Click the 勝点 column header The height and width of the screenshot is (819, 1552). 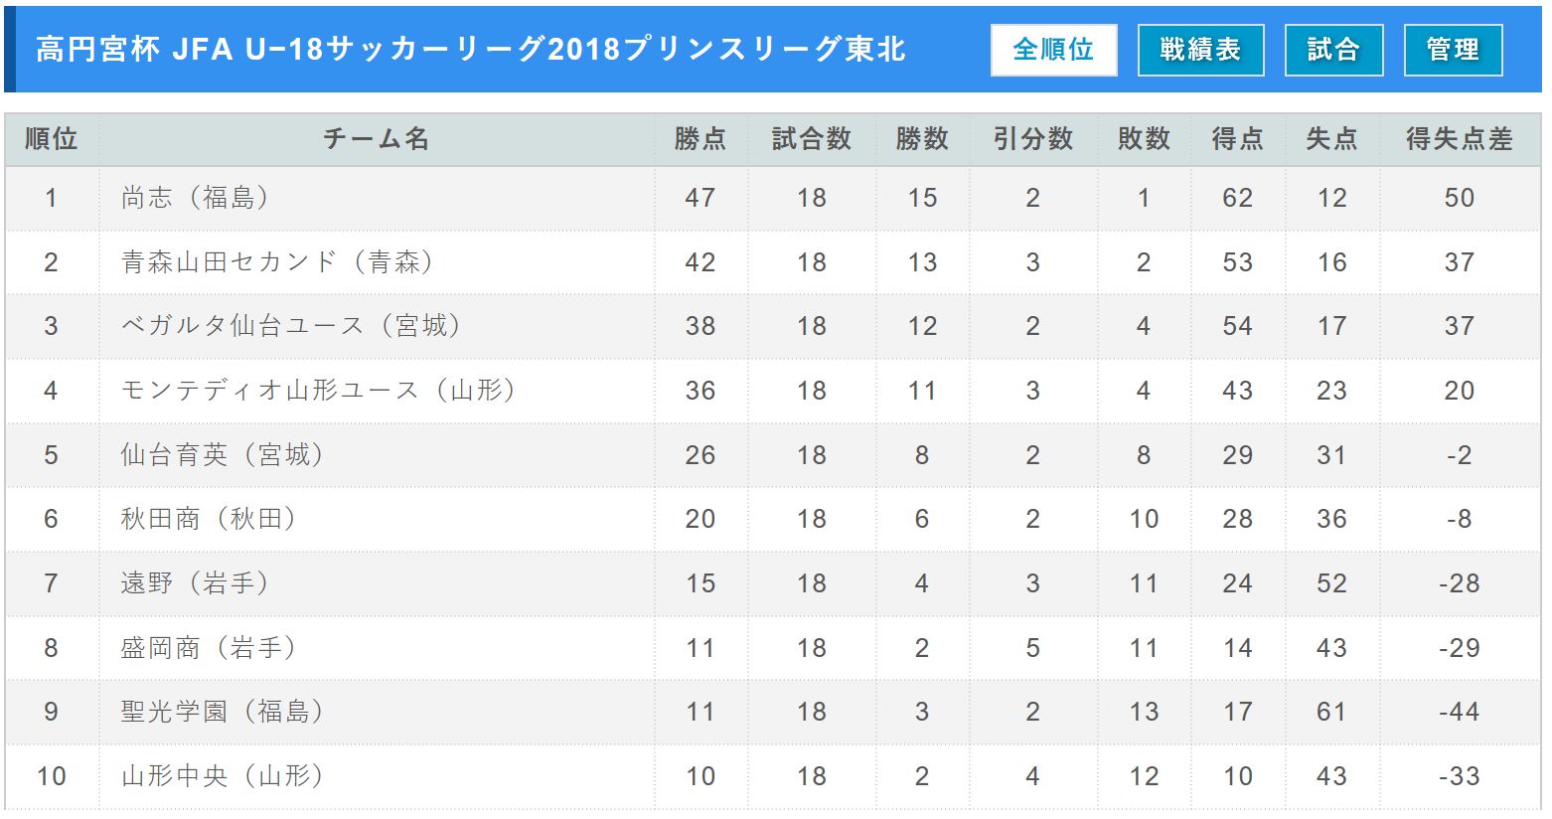tap(699, 139)
